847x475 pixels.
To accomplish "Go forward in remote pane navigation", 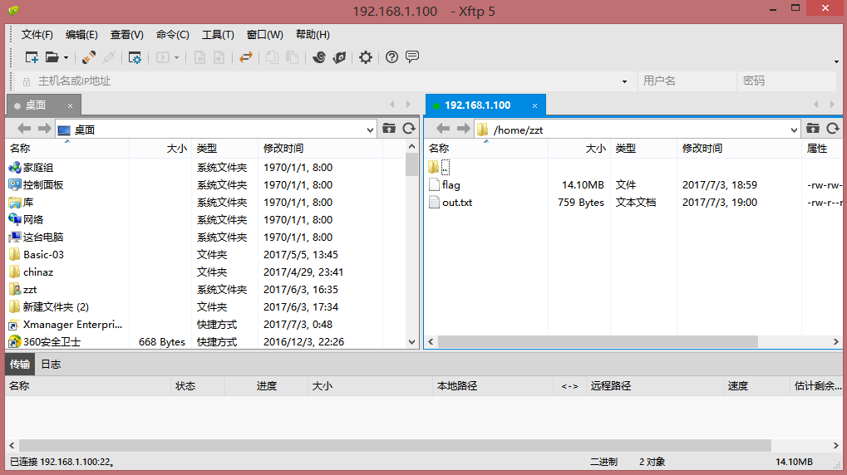I will point(464,129).
